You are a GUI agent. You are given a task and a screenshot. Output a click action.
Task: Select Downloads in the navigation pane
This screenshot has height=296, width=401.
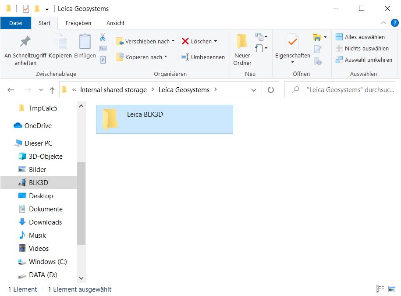pyautogui.click(x=45, y=222)
